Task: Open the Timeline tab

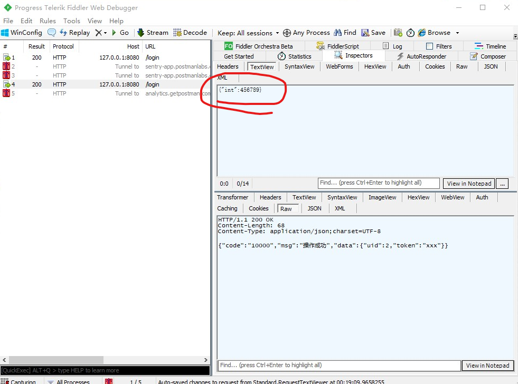Action: point(490,46)
